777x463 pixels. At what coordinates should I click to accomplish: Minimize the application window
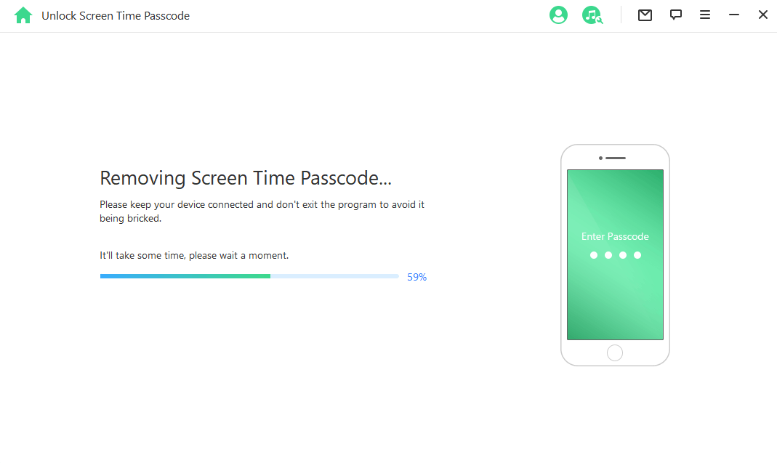point(734,15)
